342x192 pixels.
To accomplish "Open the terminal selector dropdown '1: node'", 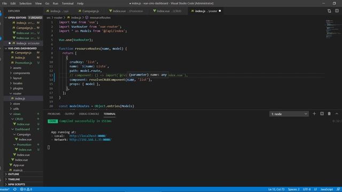I will 289,114.
